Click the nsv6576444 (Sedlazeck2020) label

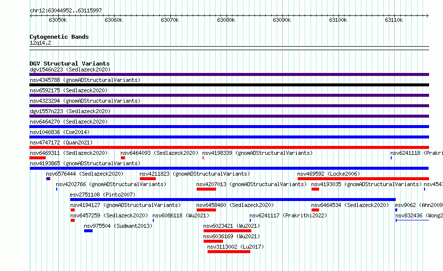tap(85, 174)
